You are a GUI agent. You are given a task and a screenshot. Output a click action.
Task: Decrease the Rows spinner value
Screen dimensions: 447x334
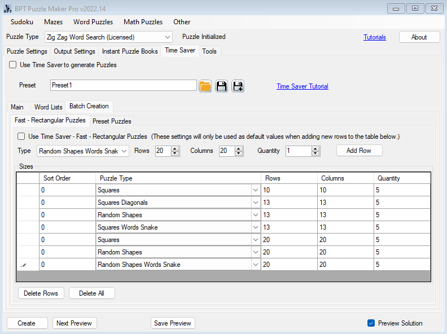point(175,153)
